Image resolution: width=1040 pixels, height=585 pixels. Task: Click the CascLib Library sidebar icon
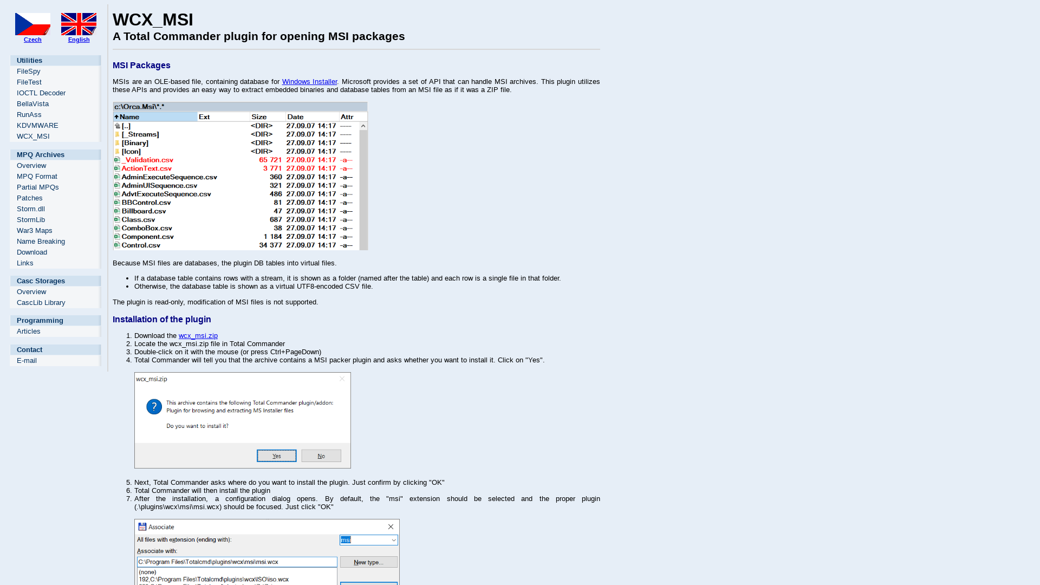point(41,302)
